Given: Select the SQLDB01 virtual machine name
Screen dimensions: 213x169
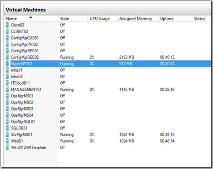Looking at the screenshot, I should point(19,128).
